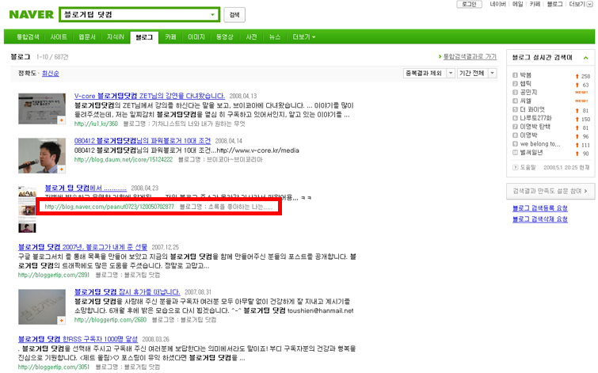
Task: Switch to the 이미지 tab
Action: tap(196, 37)
